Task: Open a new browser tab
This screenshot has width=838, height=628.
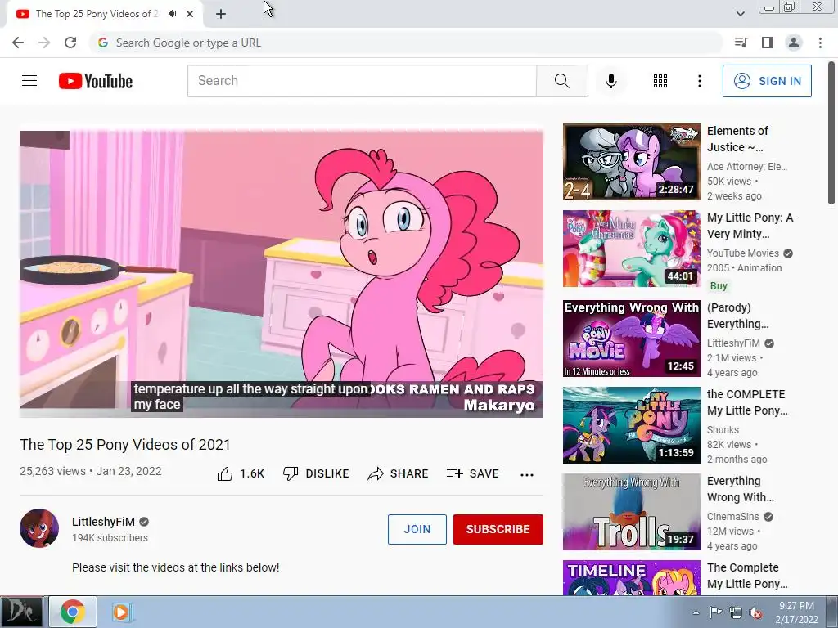Action: [221, 14]
